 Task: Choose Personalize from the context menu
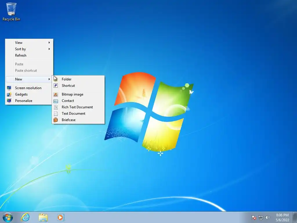pyautogui.click(x=29, y=101)
